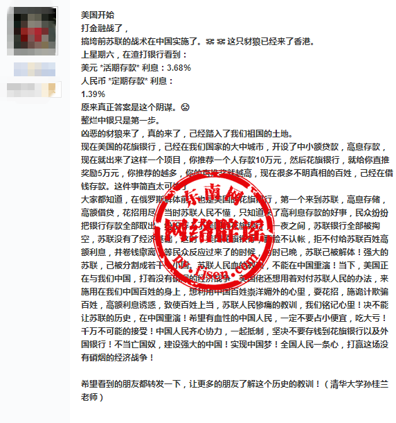Click the blurred user level badge

(x=34, y=89)
